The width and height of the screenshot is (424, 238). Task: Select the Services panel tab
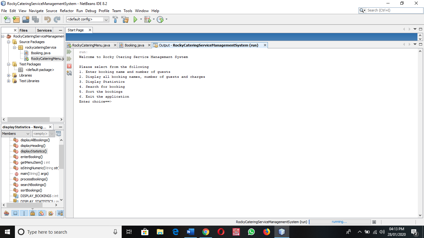pos(44,30)
